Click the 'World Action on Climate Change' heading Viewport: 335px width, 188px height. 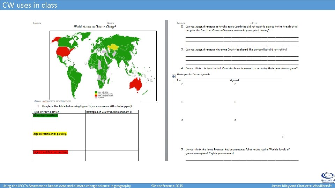[95, 27]
